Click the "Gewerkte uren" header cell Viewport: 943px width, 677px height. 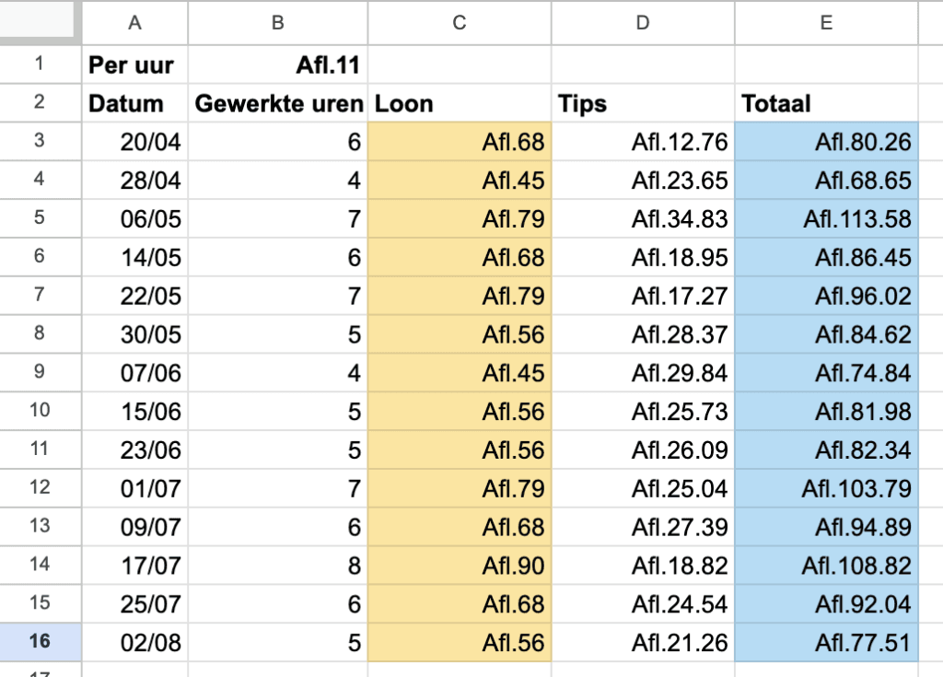[x=277, y=103]
